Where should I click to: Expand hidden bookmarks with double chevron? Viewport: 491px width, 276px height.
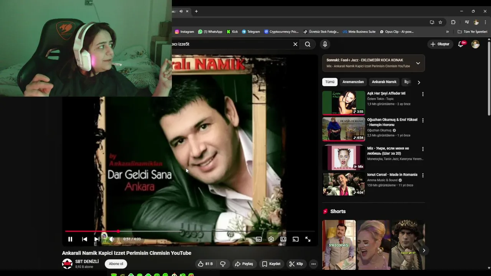click(x=447, y=32)
